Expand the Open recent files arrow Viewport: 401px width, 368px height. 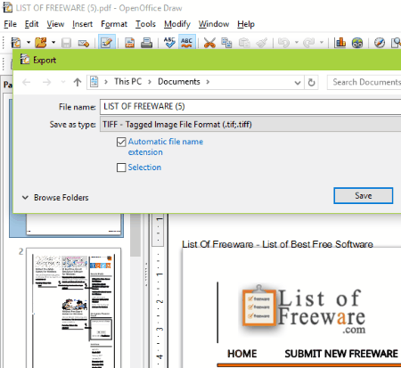coord(53,43)
